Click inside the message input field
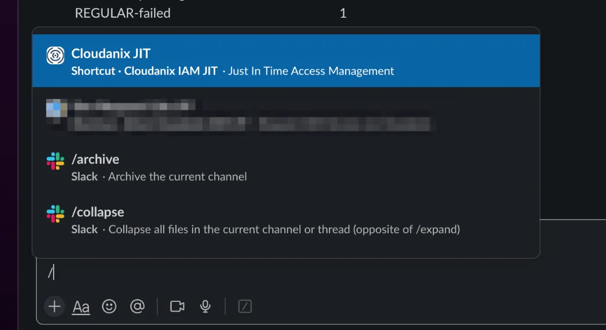 tap(163, 273)
